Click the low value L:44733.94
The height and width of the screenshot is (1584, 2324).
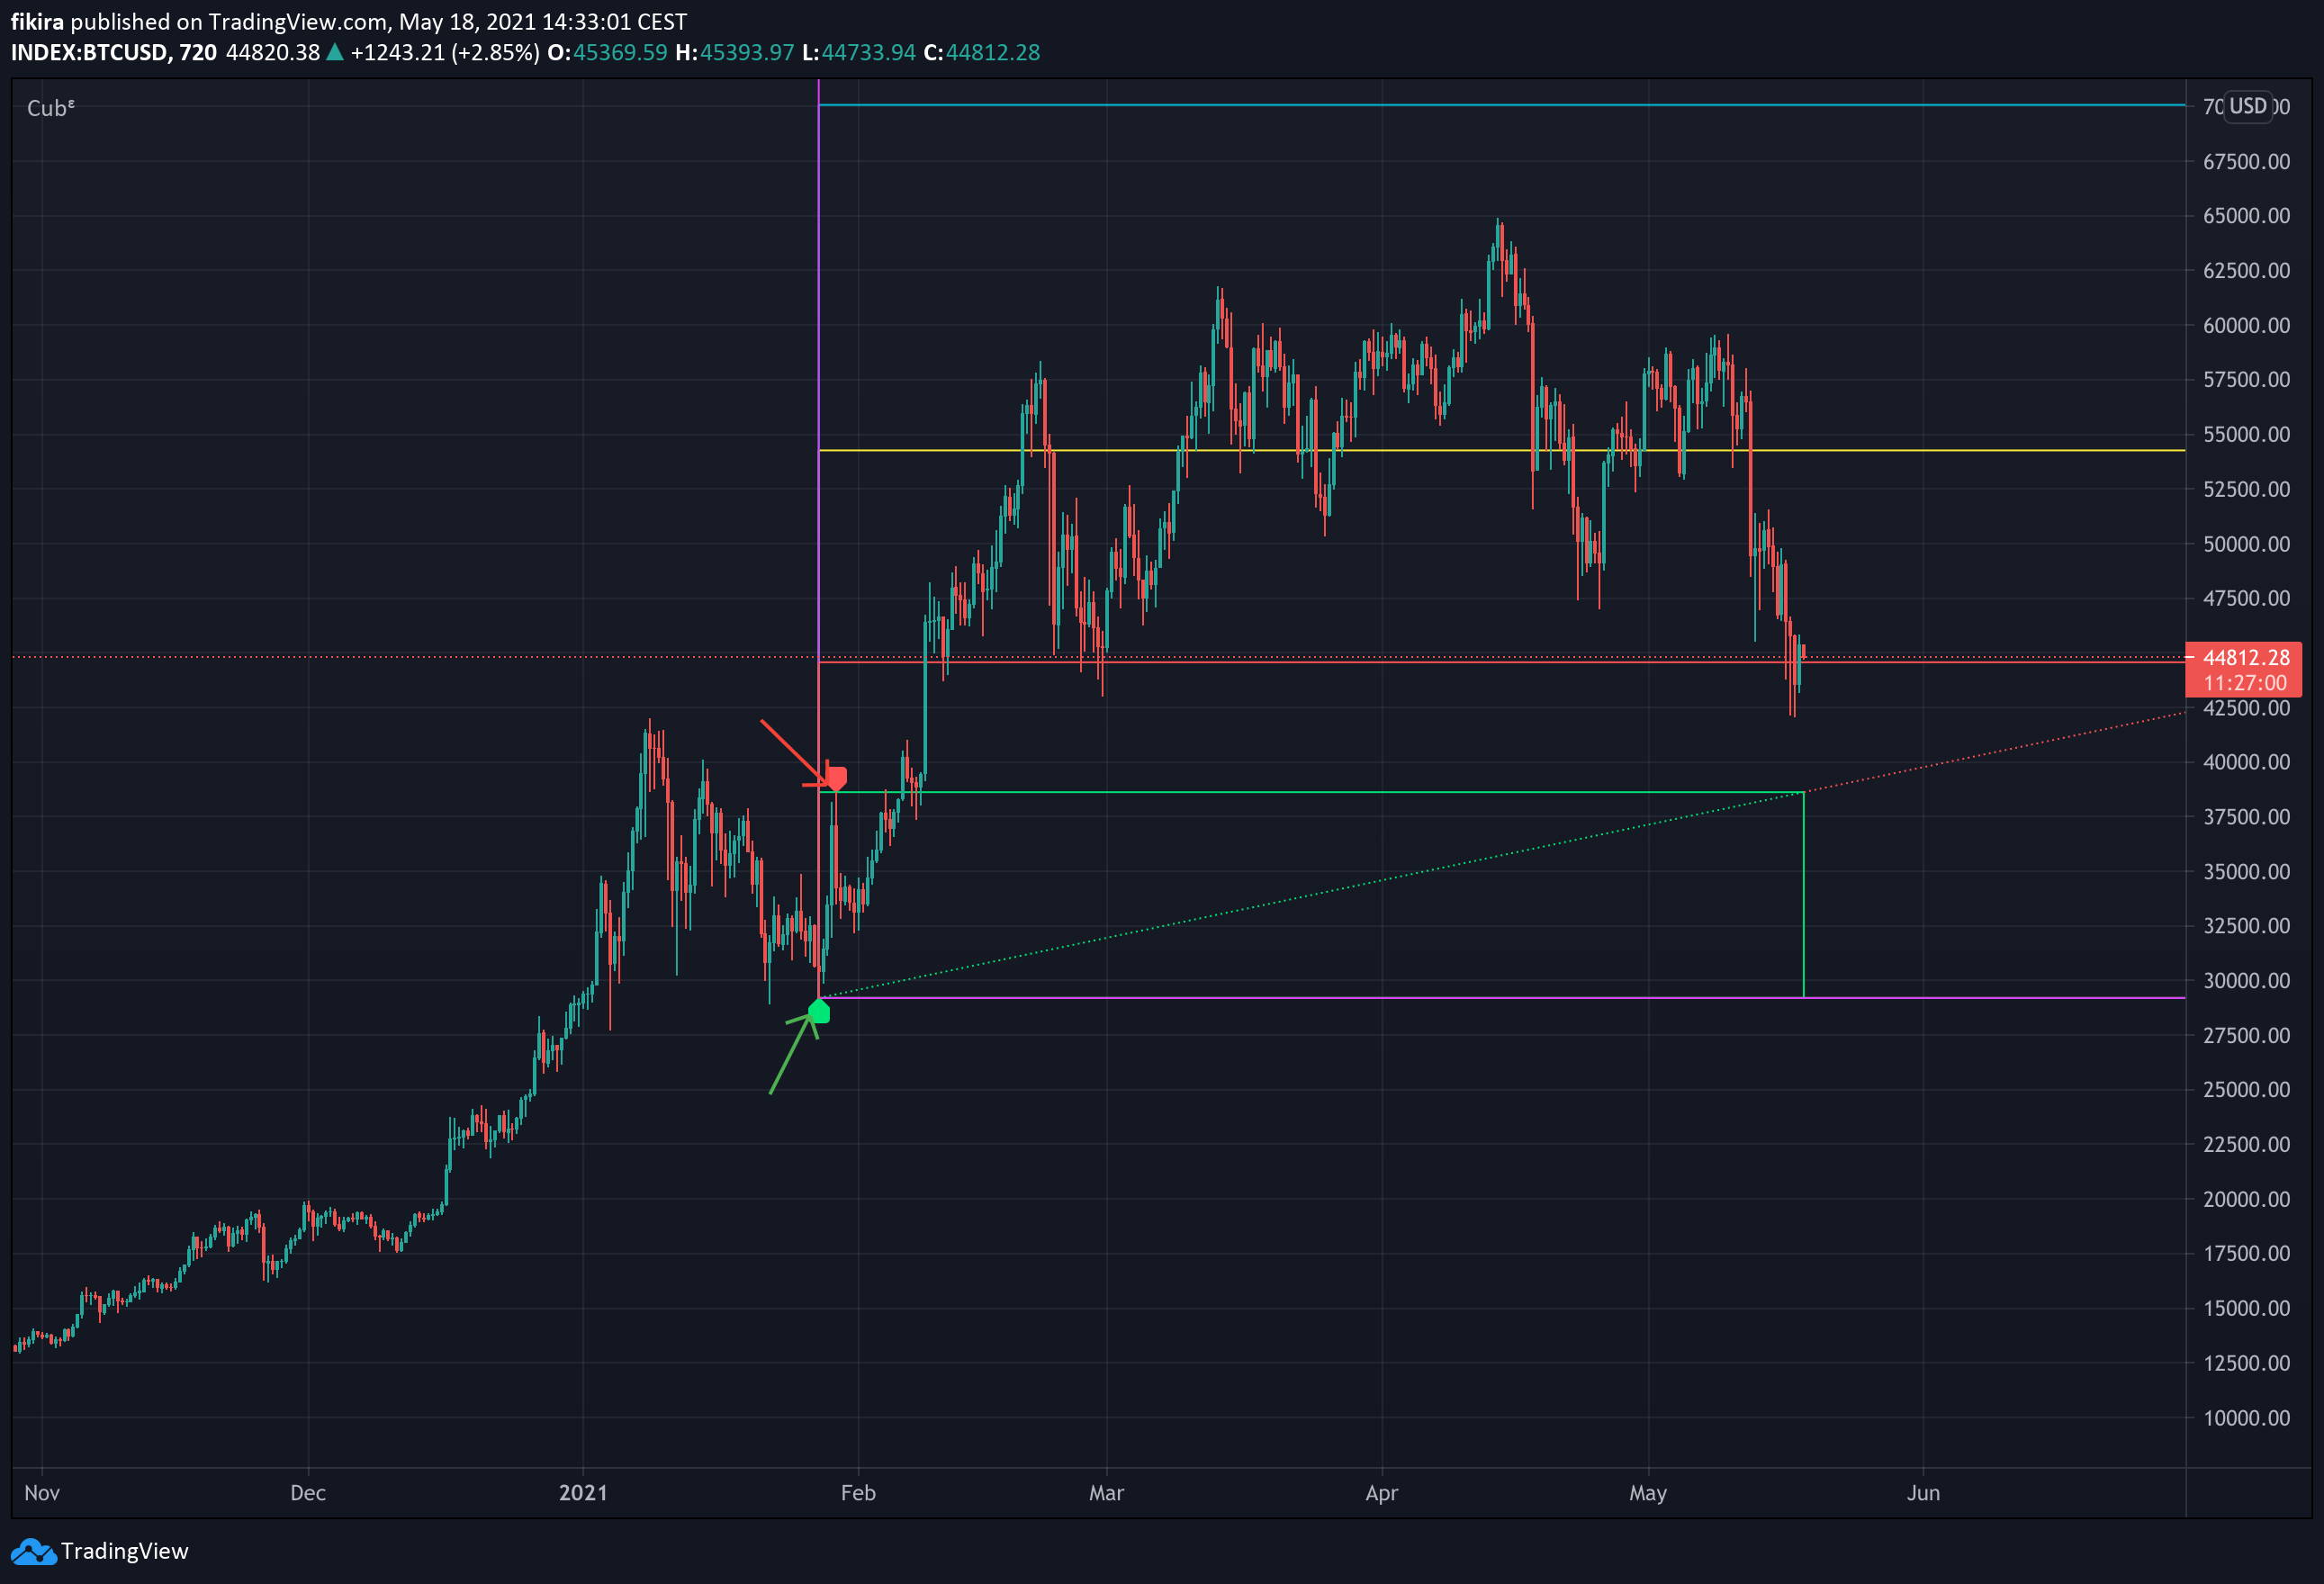tap(859, 52)
